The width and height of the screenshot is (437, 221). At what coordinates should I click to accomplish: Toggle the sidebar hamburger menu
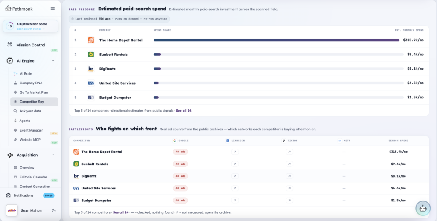pos(52,9)
